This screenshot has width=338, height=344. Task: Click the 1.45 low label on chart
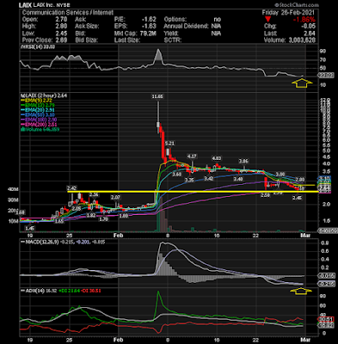pyautogui.click(x=30, y=228)
